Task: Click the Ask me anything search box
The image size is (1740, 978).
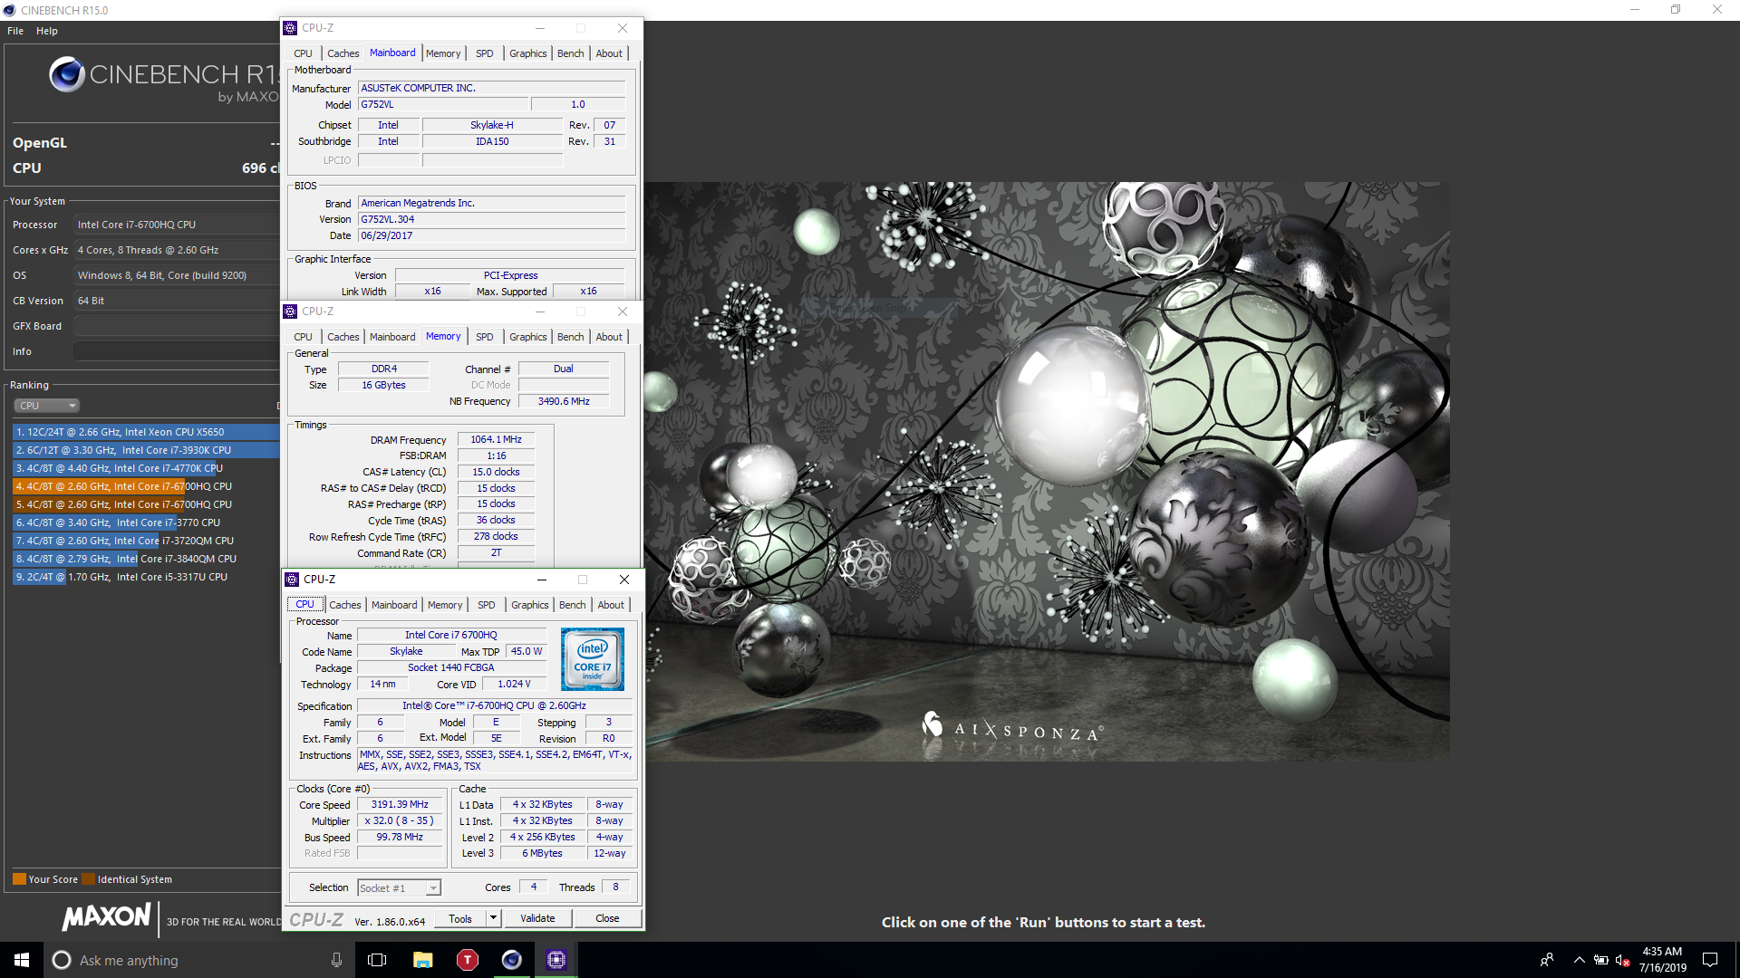Action: [199, 960]
